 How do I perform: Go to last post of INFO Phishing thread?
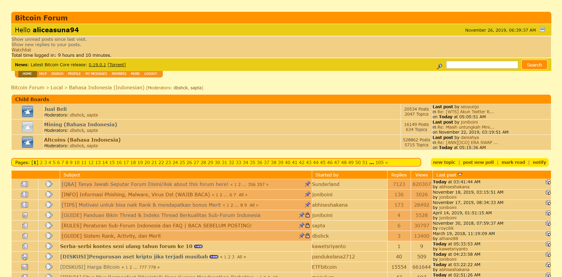tap(548, 192)
